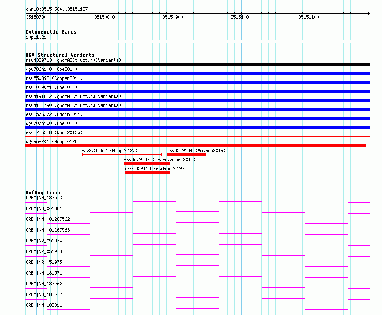
Task: Click the DGV Structural Variants track title
Action: tap(60, 55)
